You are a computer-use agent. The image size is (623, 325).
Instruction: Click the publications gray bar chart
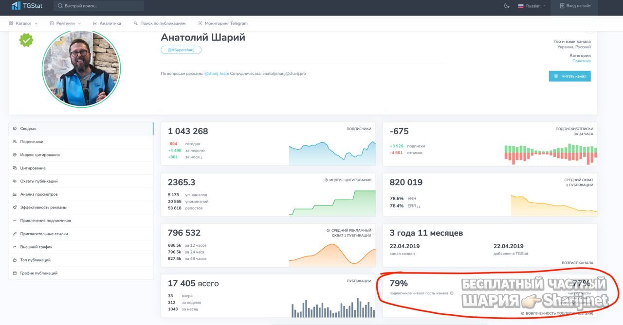click(333, 307)
